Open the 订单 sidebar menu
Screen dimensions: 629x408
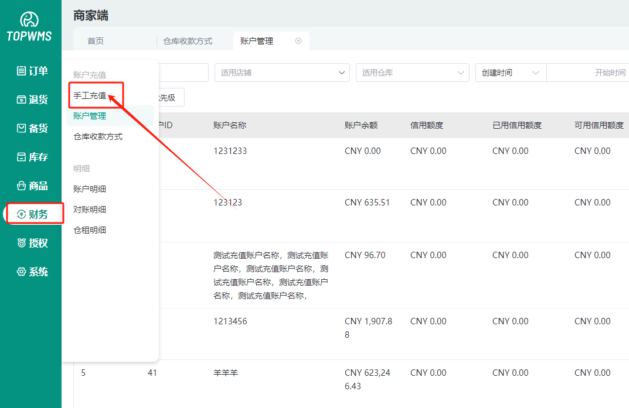pyautogui.click(x=32, y=71)
